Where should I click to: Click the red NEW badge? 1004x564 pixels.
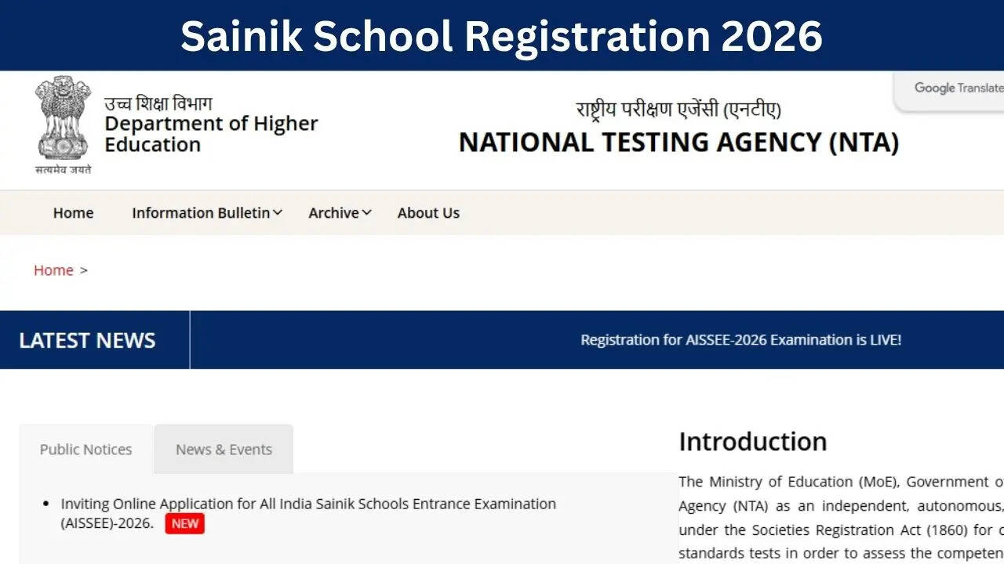pos(185,523)
